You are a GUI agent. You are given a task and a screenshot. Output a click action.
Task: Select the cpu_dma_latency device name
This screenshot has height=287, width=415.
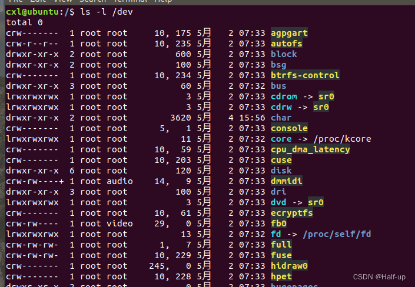click(x=310, y=149)
